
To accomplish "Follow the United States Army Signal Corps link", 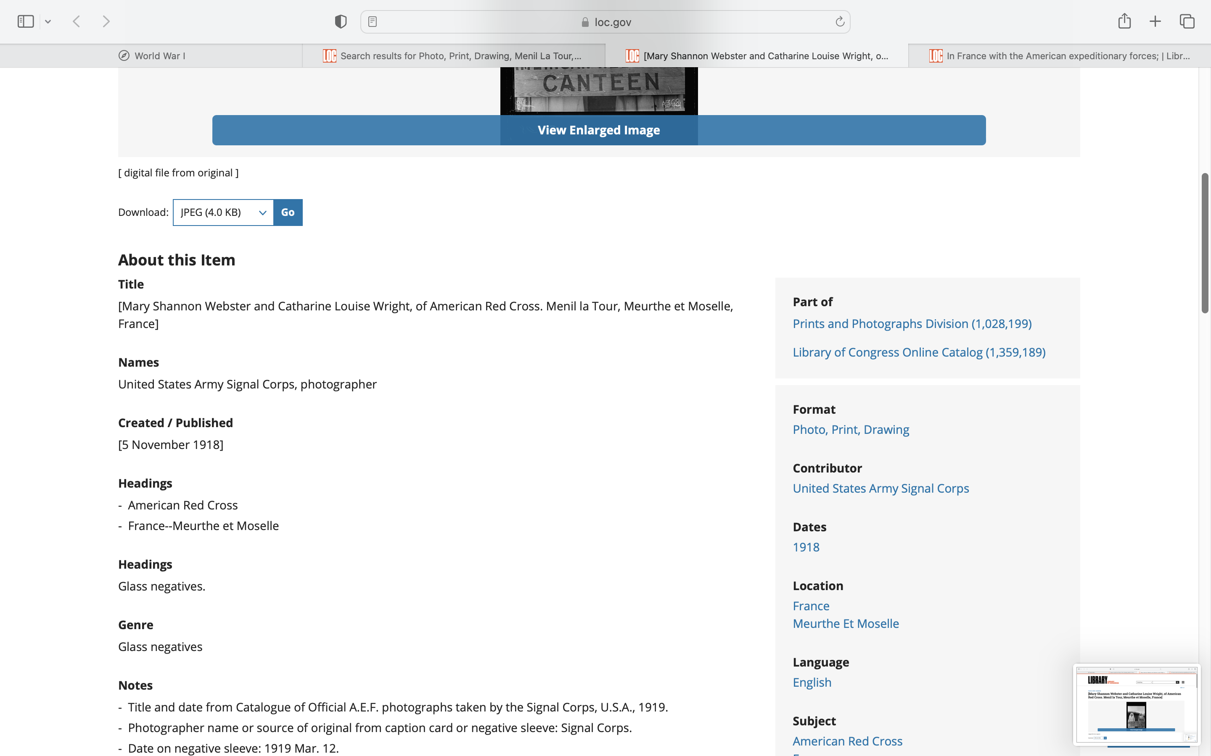I will pos(880,488).
